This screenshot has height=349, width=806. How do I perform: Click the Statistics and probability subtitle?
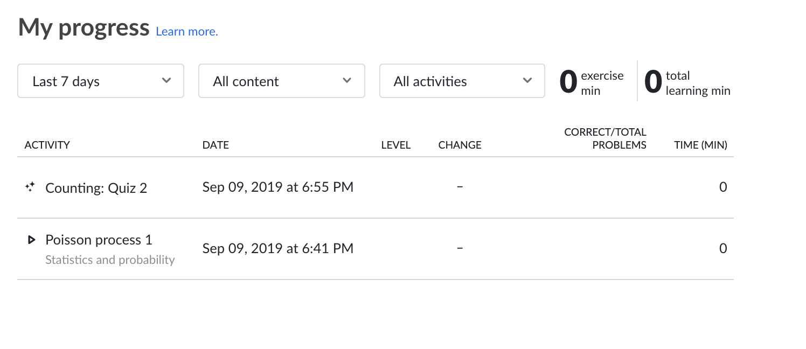point(110,260)
